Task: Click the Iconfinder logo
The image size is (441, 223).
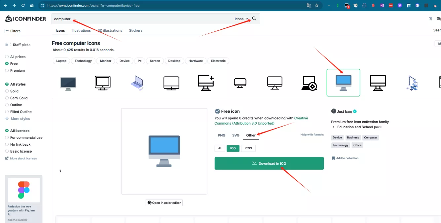Action: (x=26, y=19)
